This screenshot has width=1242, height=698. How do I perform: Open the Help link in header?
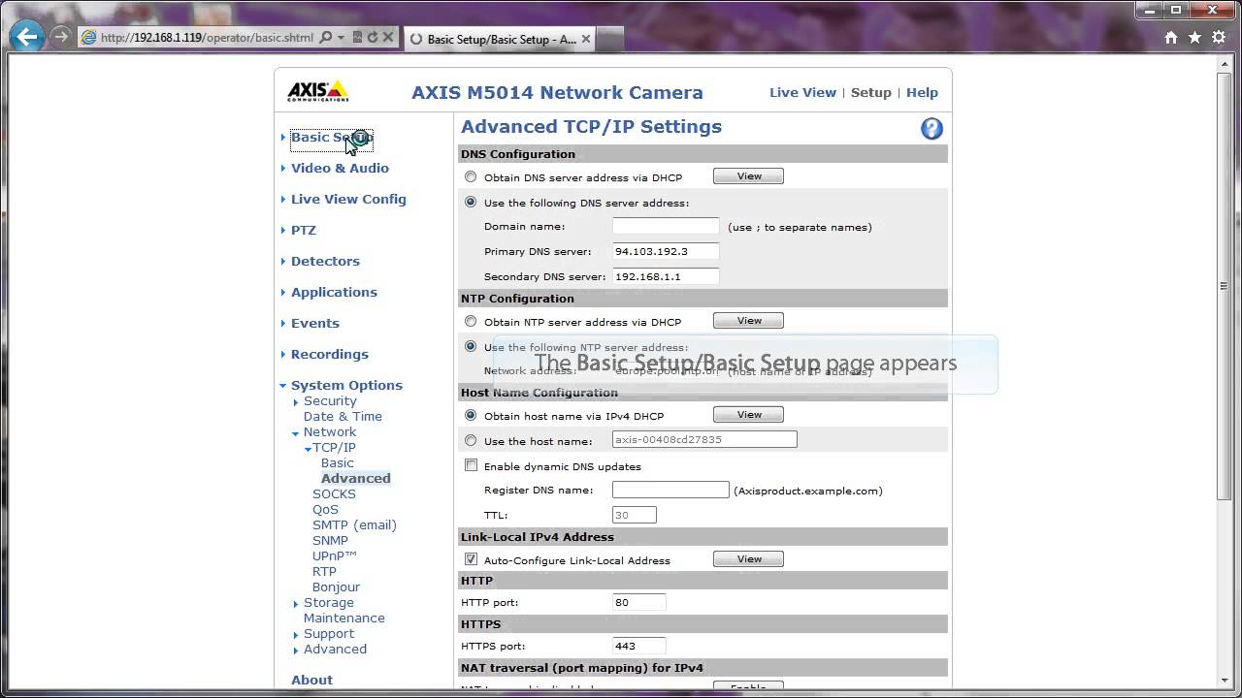[x=922, y=92]
